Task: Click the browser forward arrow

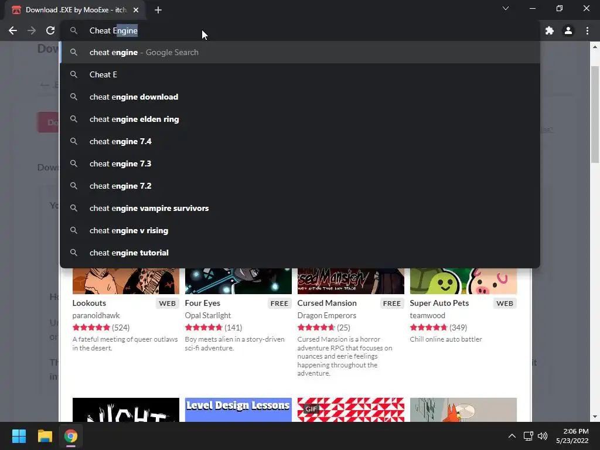Action: (x=32, y=30)
